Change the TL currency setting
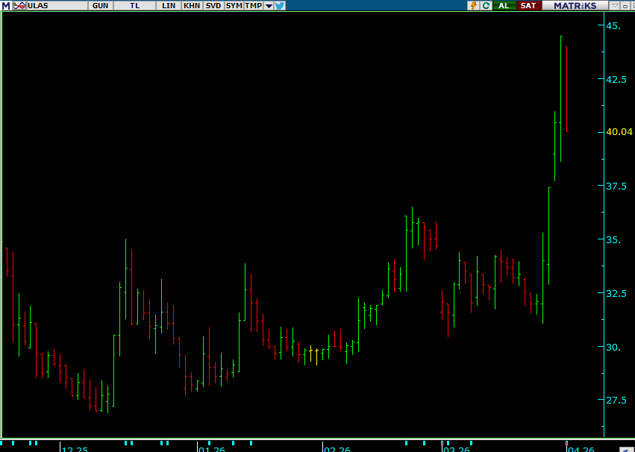Image resolution: width=635 pixels, height=452 pixels. point(135,6)
